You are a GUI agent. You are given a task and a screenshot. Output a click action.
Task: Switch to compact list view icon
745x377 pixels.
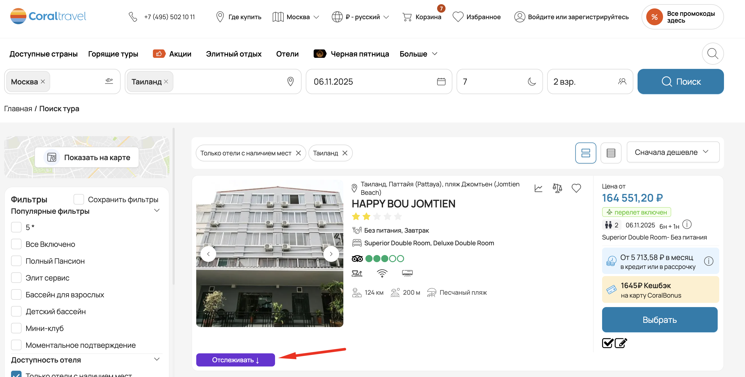click(x=611, y=153)
